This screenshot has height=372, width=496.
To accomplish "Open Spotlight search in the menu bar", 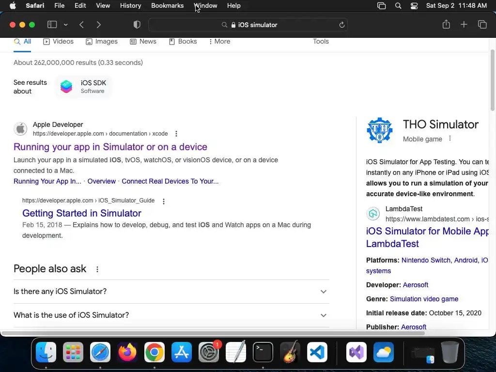I will [x=398, y=6].
